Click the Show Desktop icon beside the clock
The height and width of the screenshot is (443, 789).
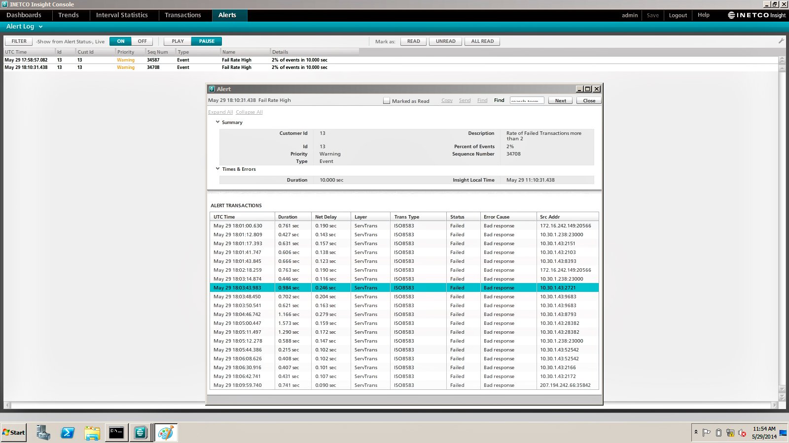point(783,433)
